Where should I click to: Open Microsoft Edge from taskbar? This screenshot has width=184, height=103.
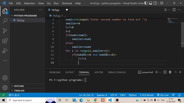pos(81,100)
